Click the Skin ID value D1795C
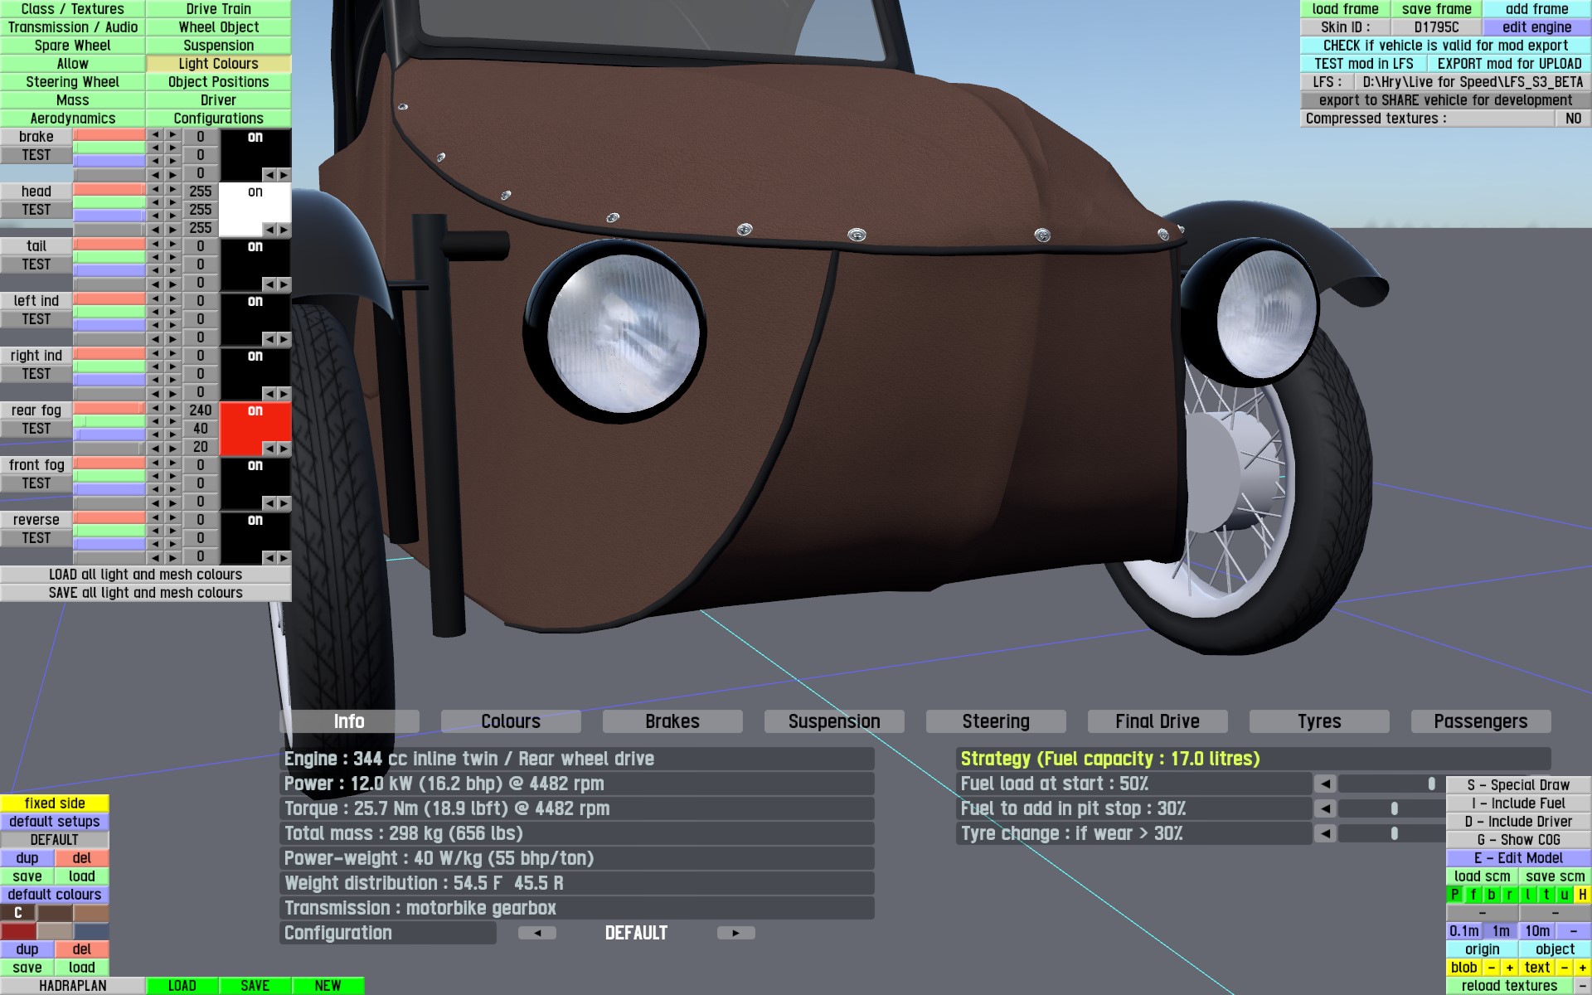This screenshot has height=995, width=1592. click(x=1436, y=27)
